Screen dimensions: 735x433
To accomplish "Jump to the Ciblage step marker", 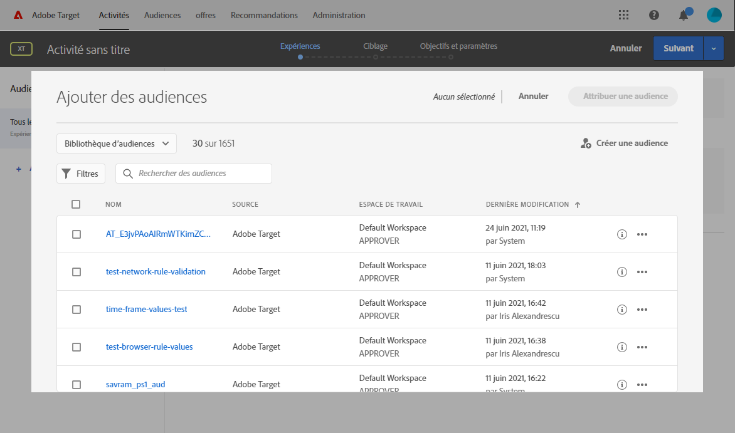I will tap(375, 57).
